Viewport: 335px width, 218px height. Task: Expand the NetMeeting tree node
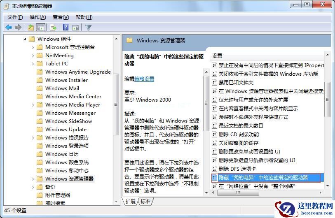(33, 56)
